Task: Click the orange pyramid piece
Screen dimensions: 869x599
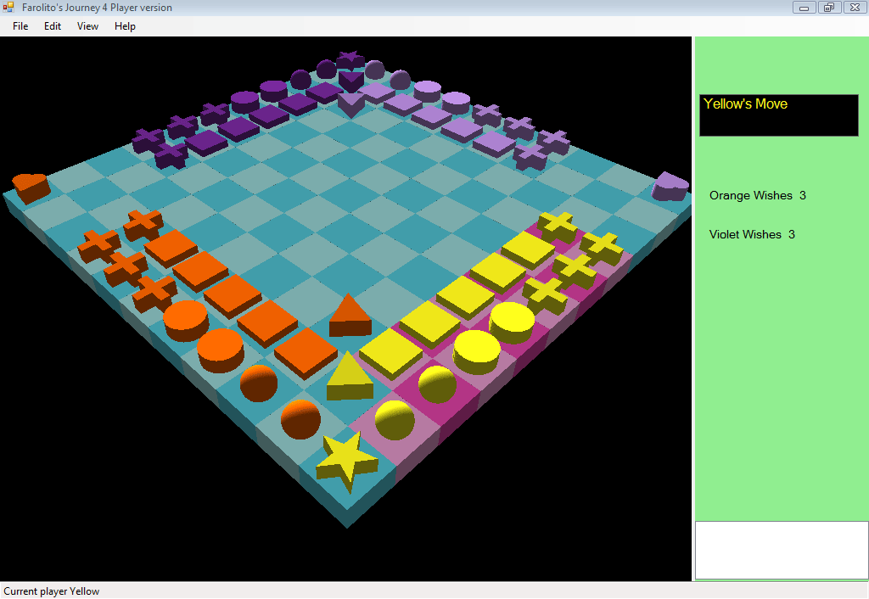Action: coord(350,316)
